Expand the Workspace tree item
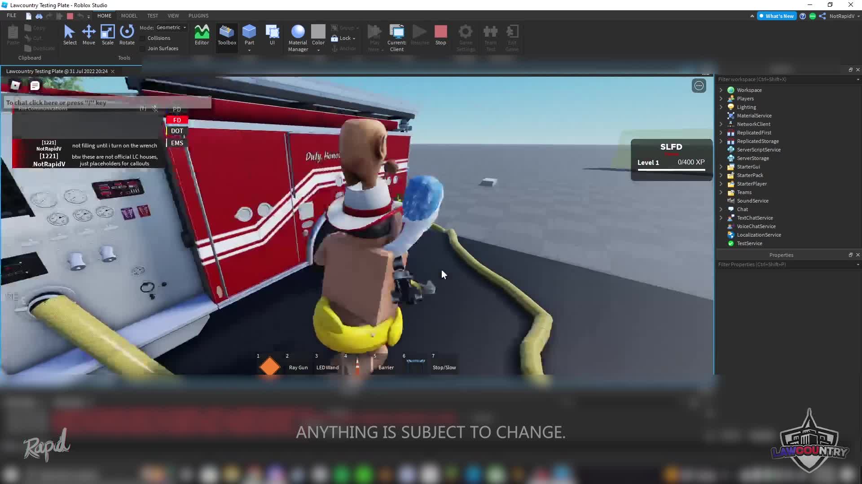862x484 pixels. click(721, 90)
